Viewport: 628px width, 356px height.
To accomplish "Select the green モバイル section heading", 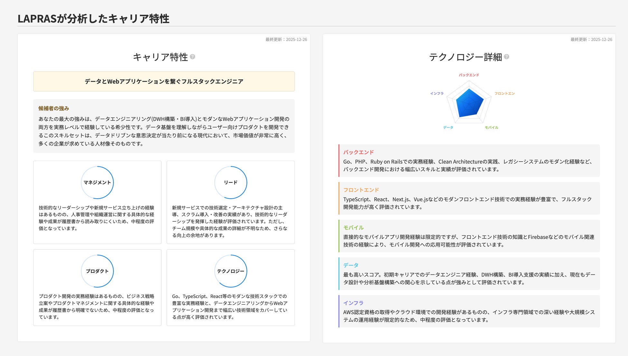I will 353,227.
